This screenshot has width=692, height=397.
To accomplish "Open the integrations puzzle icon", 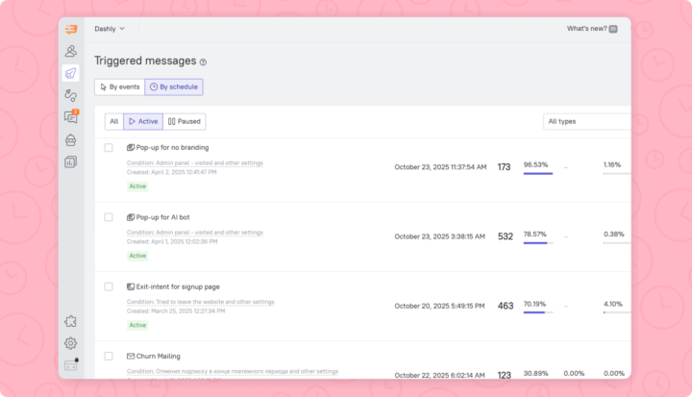I will (x=71, y=322).
